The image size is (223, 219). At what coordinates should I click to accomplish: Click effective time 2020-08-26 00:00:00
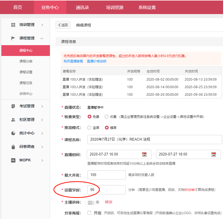pyautogui.click(x=162, y=95)
